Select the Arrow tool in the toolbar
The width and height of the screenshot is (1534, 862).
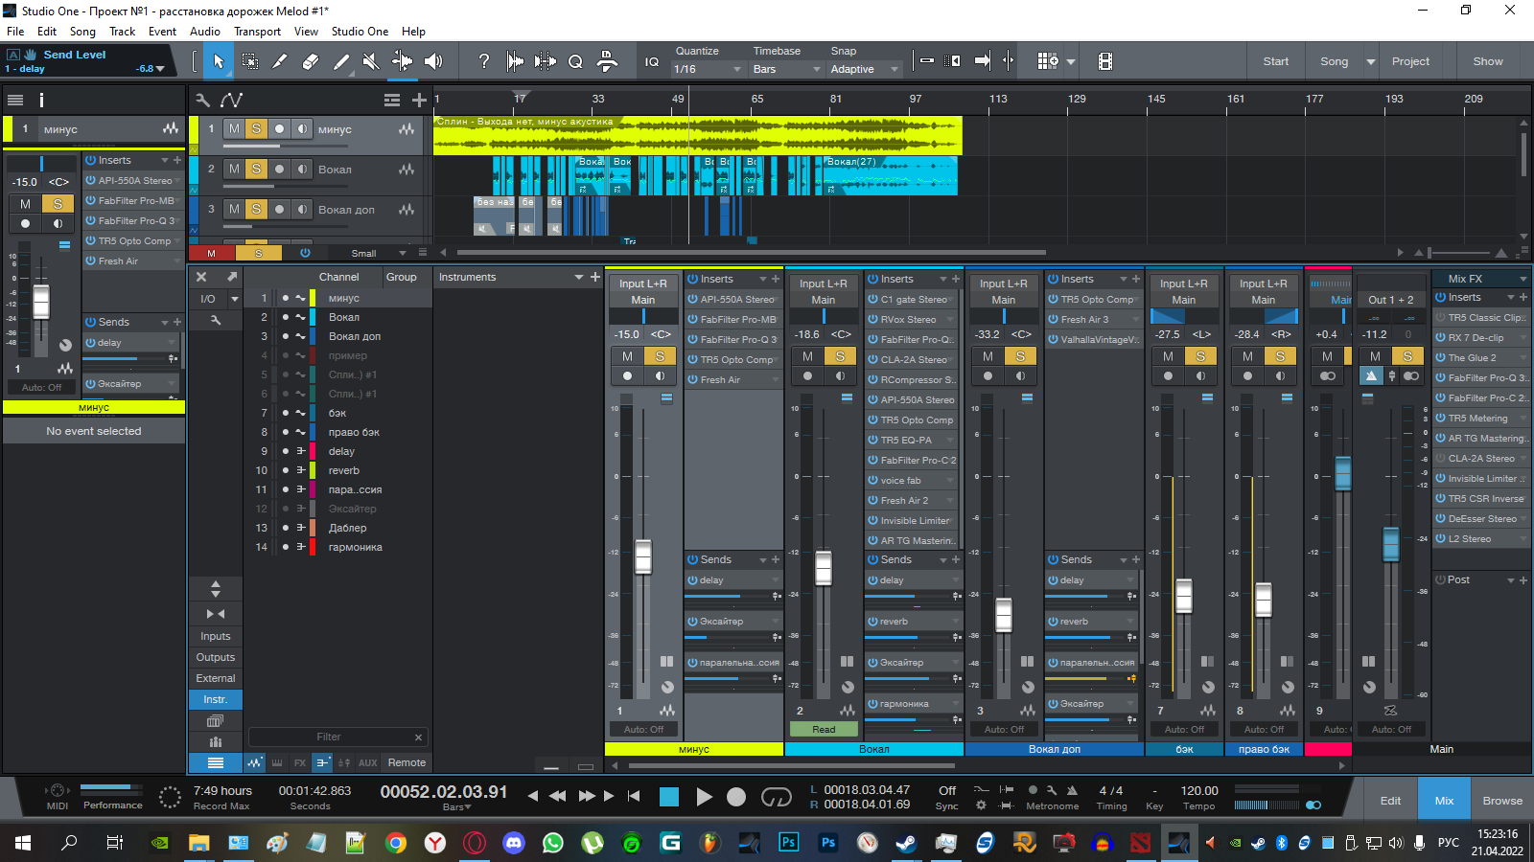coord(219,61)
